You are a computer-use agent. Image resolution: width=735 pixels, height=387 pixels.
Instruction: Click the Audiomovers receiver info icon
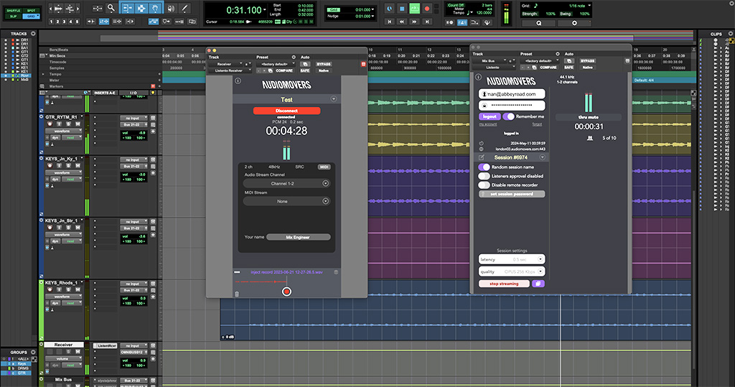(238, 80)
